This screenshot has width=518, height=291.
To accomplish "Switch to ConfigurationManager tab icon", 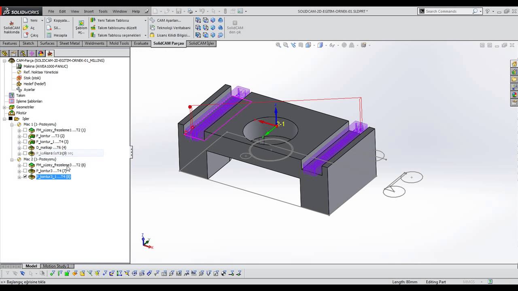I will pos(23,53).
